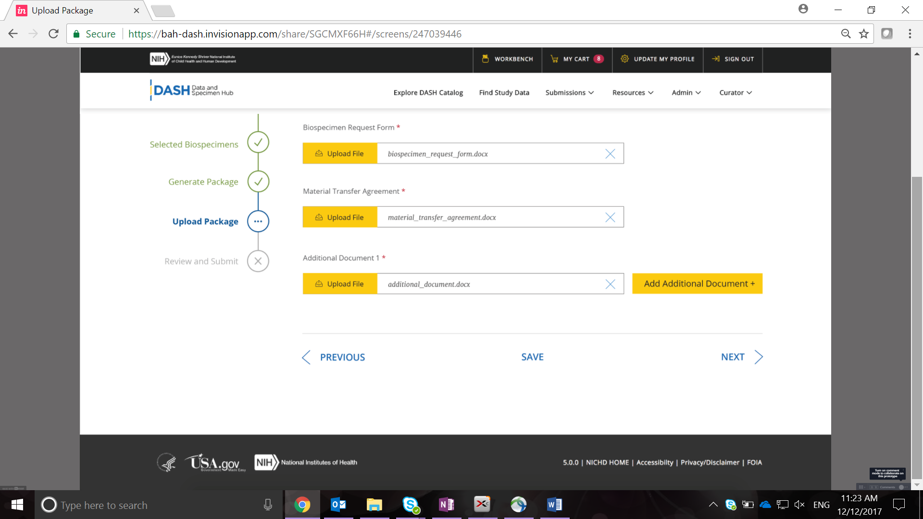Click the browser address bar URL
The height and width of the screenshot is (519, 923).
pyautogui.click(x=295, y=34)
